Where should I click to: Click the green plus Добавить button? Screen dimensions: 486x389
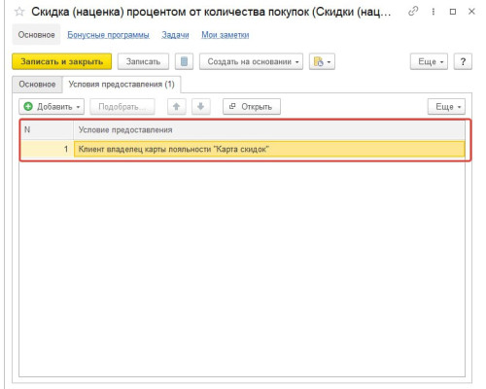click(52, 107)
